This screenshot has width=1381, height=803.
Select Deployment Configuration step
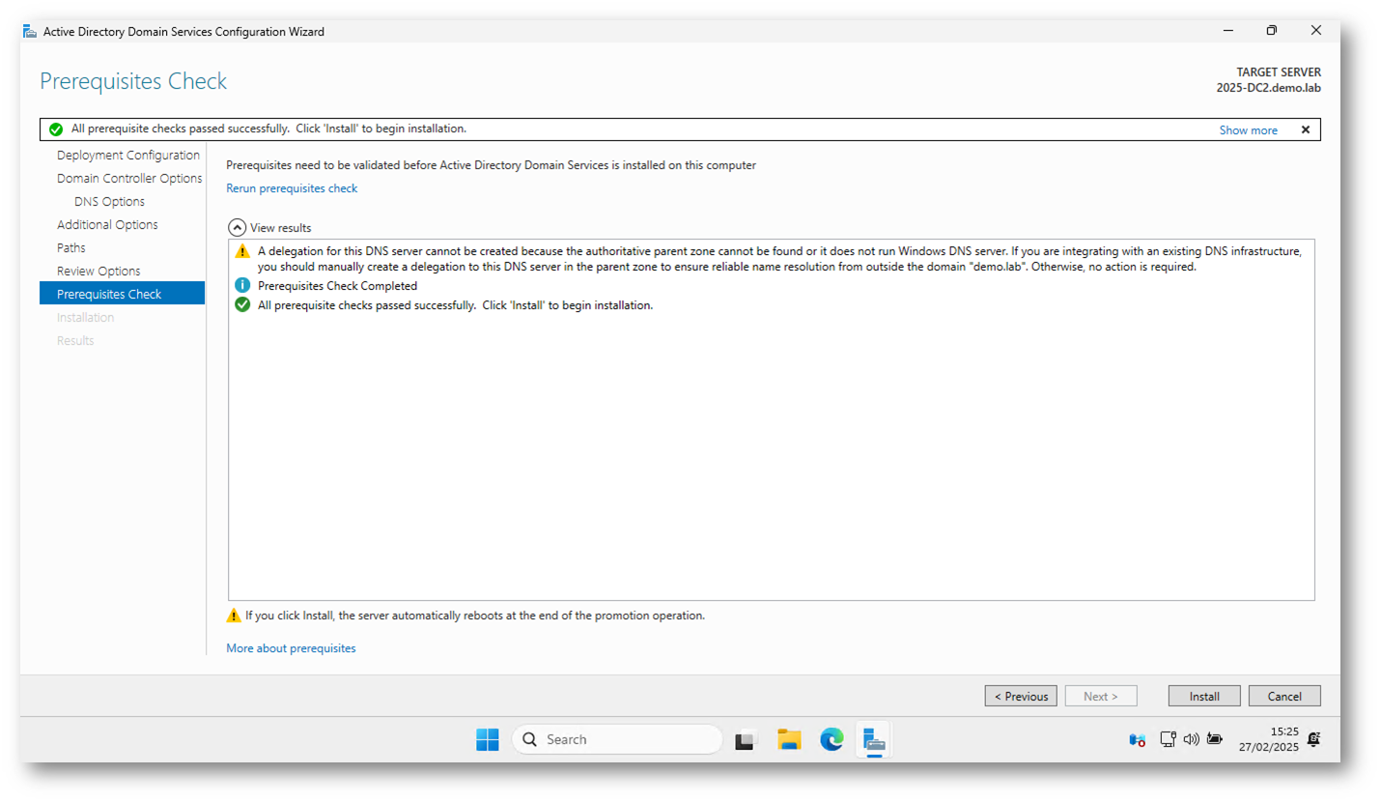[x=128, y=156]
